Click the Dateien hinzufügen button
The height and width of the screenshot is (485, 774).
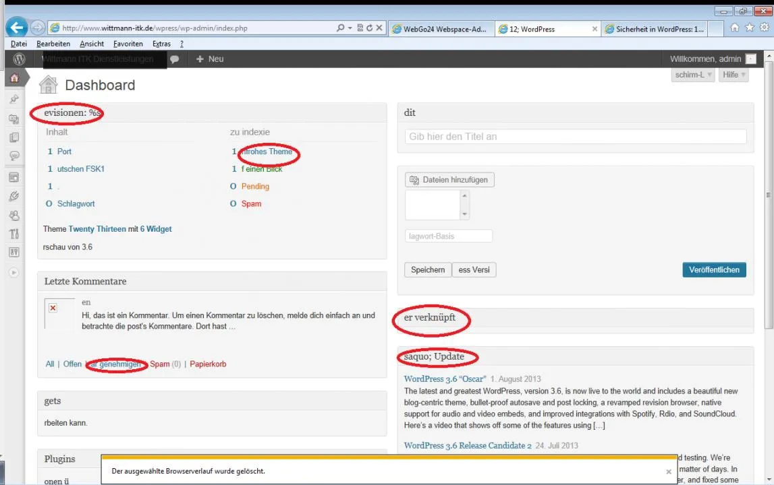click(449, 180)
